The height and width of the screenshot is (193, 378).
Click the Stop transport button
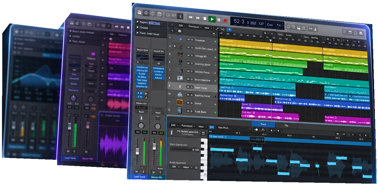(205, 19)
